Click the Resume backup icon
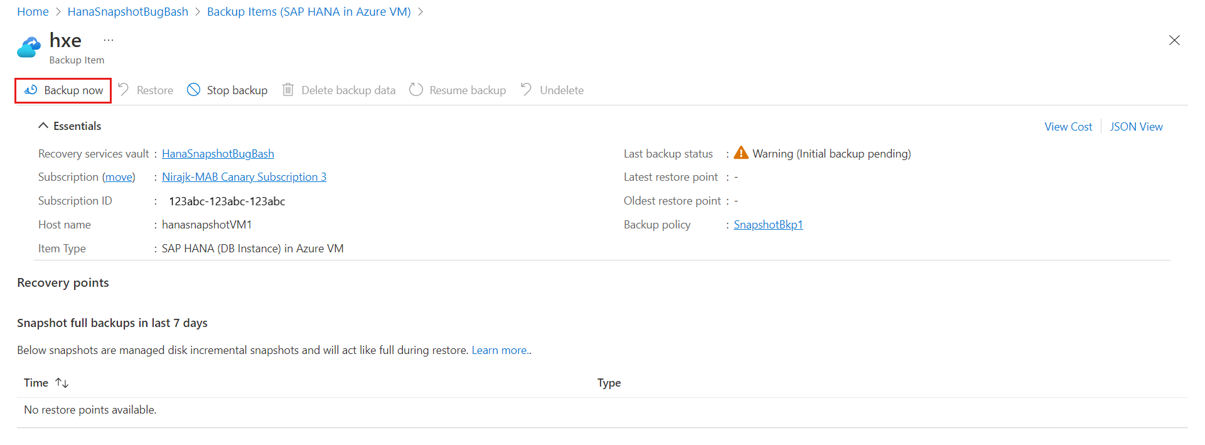 coord(415,90)
